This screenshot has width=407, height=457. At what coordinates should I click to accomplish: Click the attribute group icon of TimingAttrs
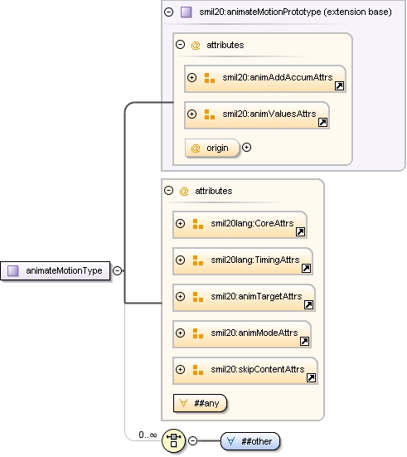pos(198,260)
